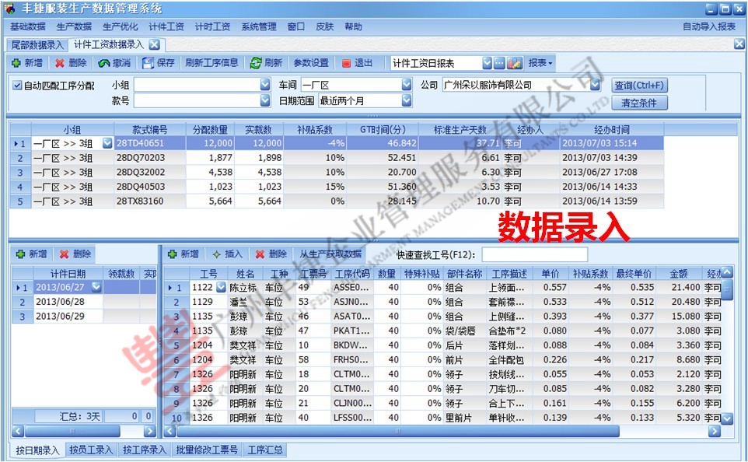Click the chart icon next to 报表

point(515,63)
